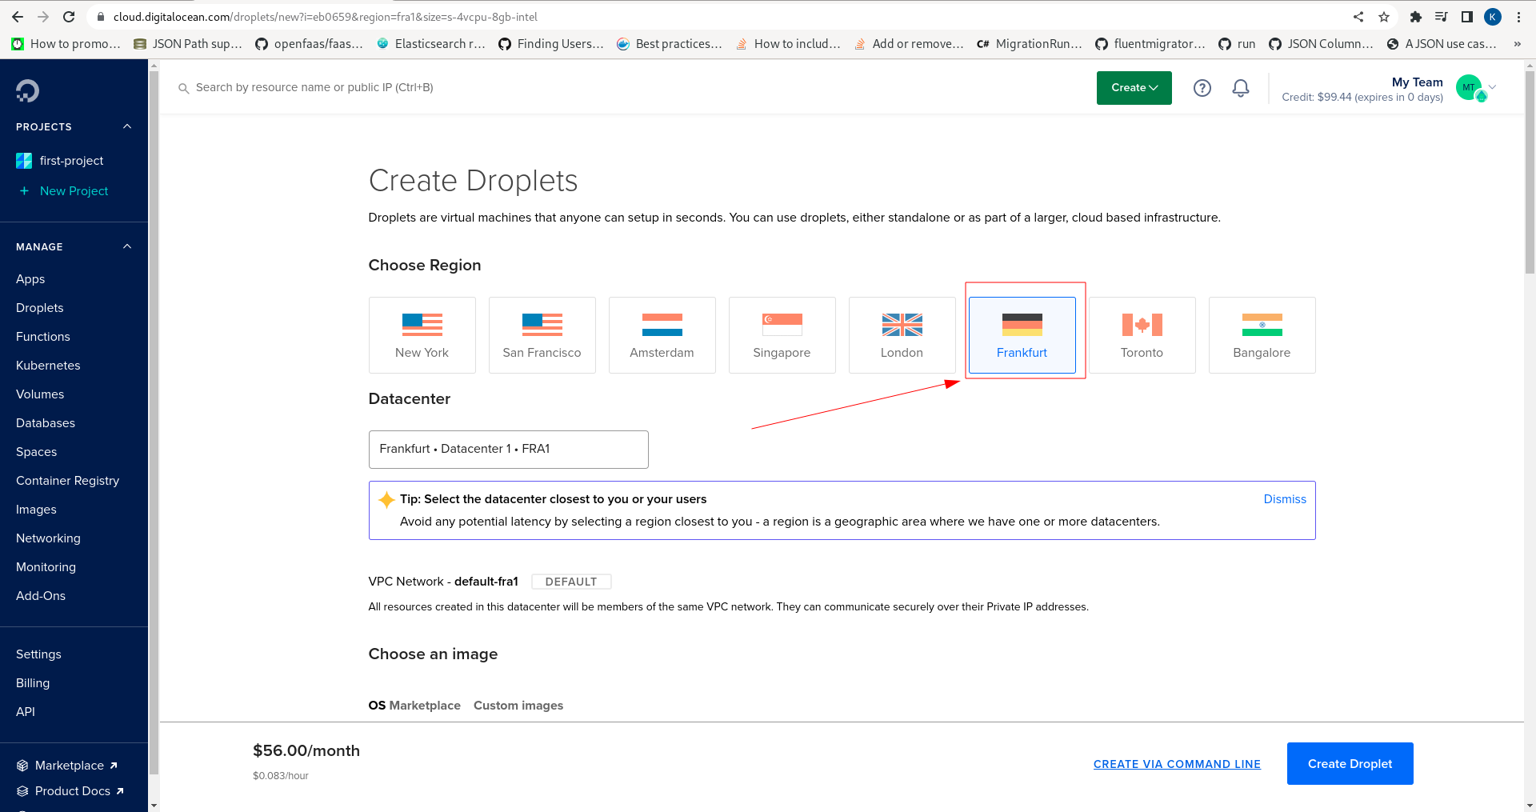Open the browser extensions puzzle icon

pyautogui.click(x=1415, y=17)
